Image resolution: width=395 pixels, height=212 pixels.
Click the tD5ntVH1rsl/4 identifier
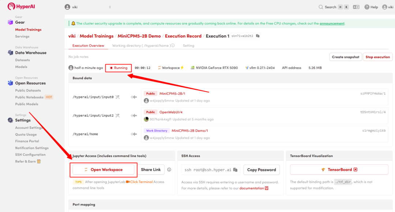pyautogui.click(x=373, y=112)
